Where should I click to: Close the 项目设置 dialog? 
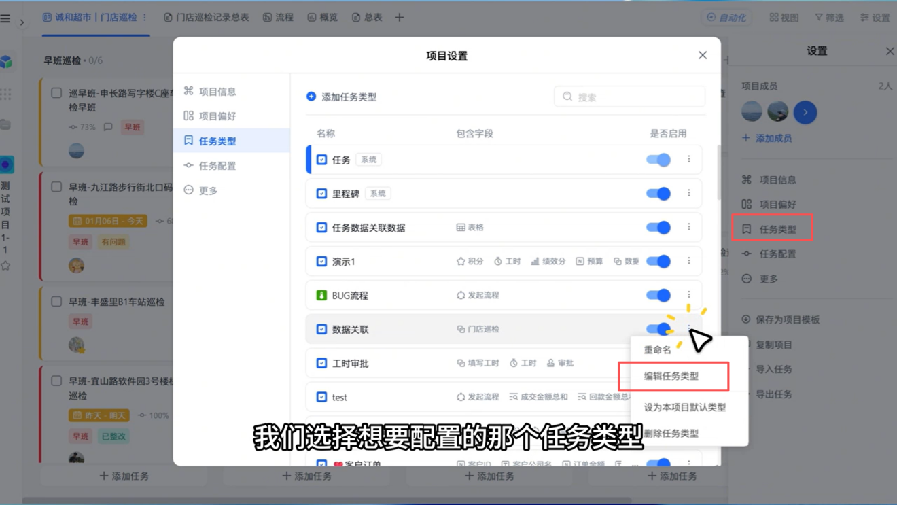pyautogui.click(x=703, y=55)
